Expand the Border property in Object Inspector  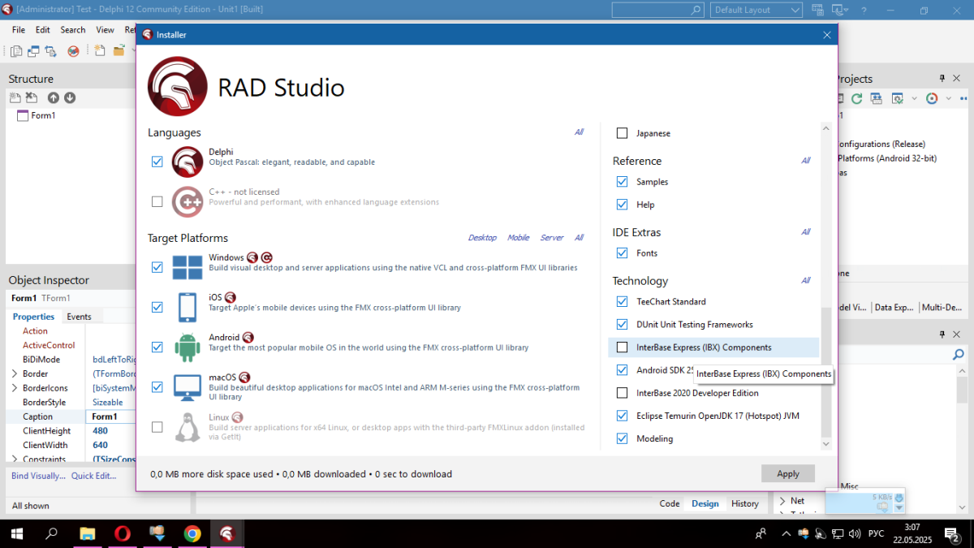coord(15,373)
